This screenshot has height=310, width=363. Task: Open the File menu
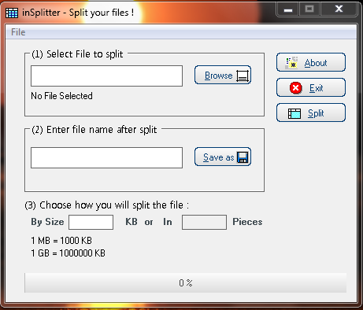(18, 32)
